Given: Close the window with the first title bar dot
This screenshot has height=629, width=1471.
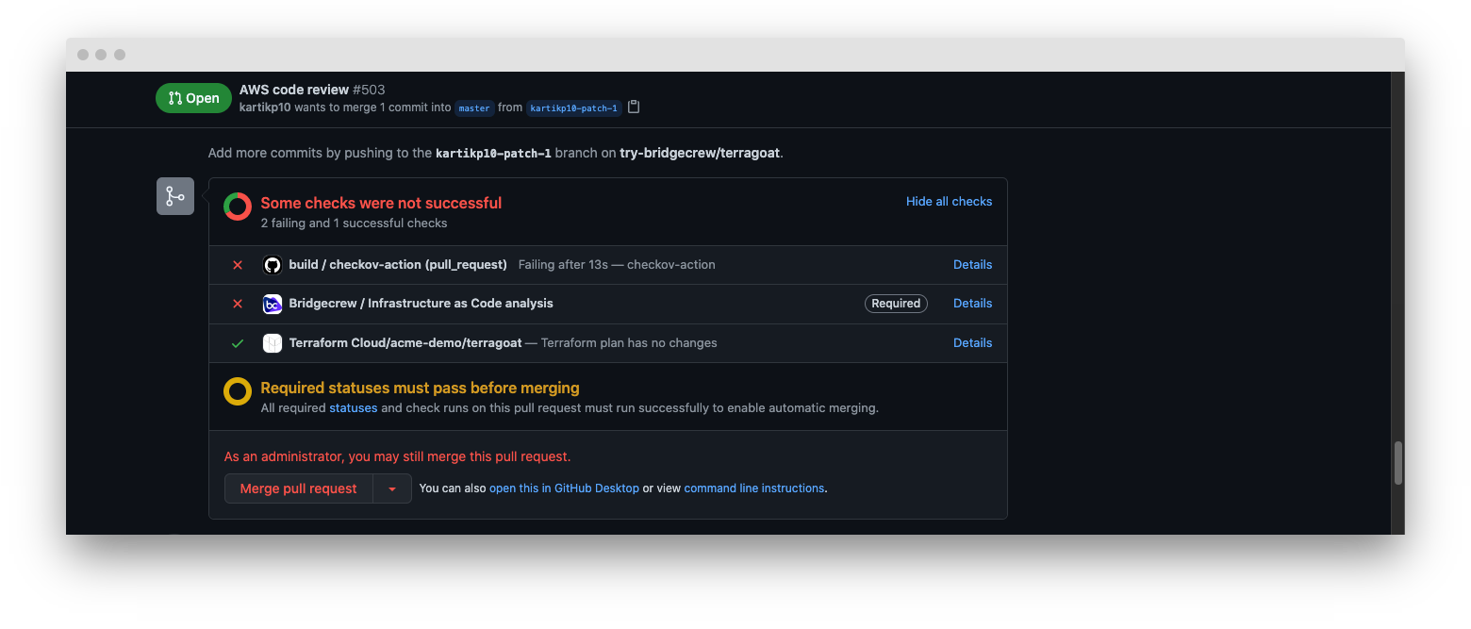Looking at the screenshot, I should [x=84, y=55].
